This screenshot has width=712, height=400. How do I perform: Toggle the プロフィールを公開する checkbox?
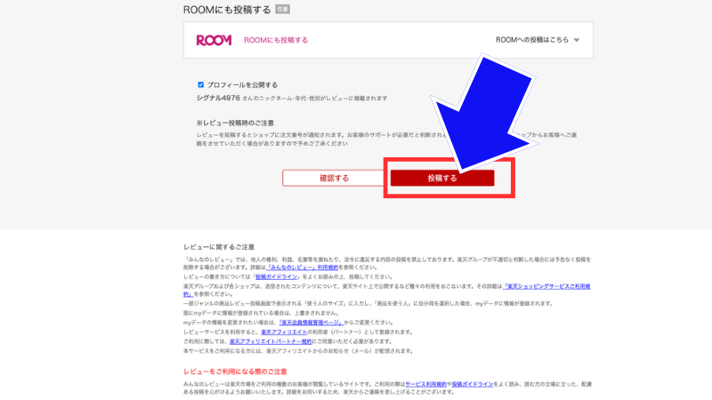(201, 84)
